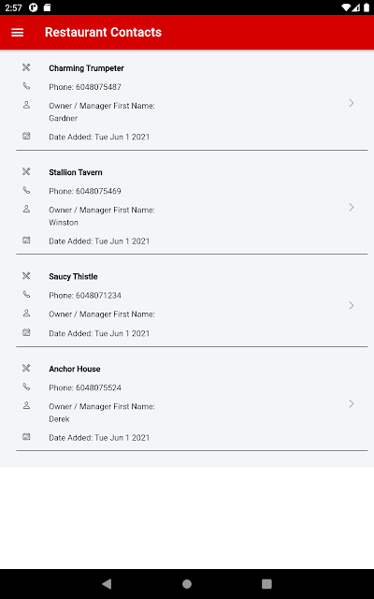Select the Anchor House contact title

point(75,369)
